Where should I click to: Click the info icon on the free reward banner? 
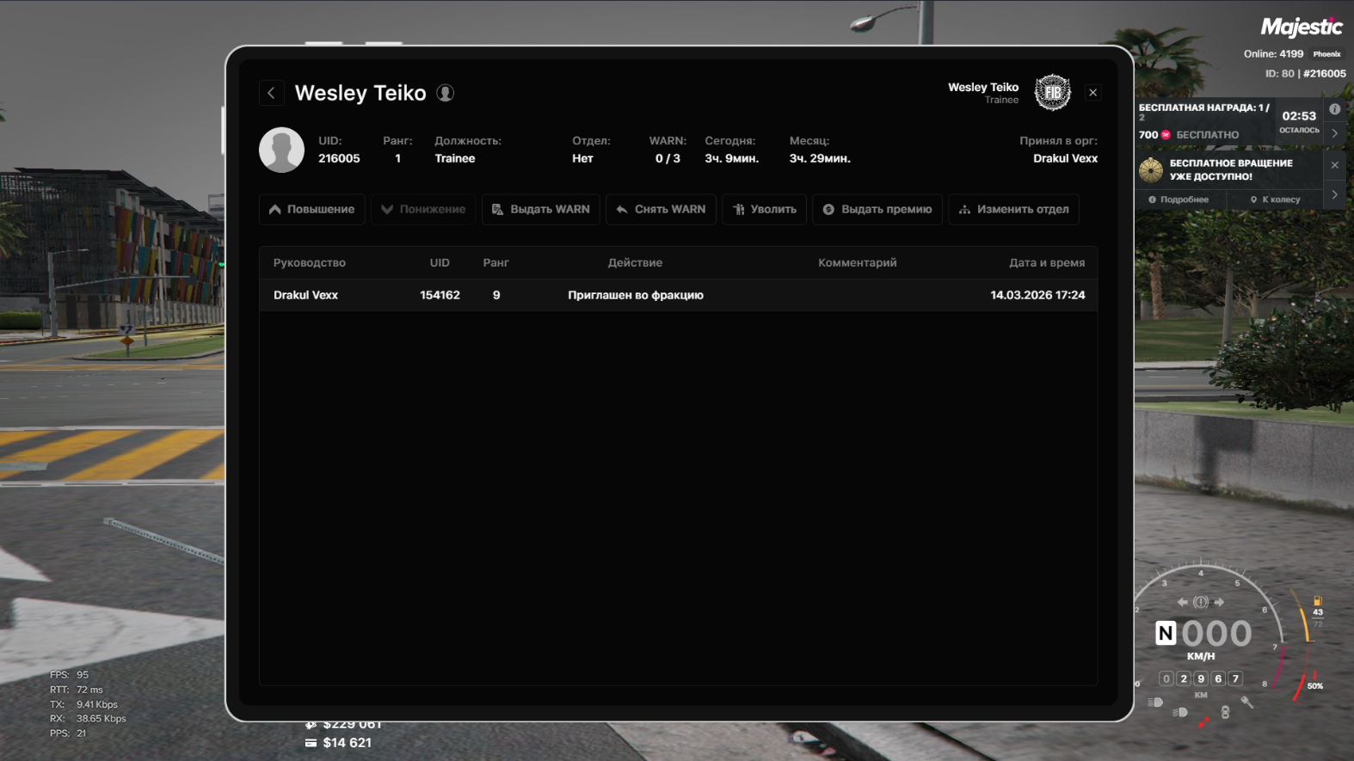[x=1334, y=109]
